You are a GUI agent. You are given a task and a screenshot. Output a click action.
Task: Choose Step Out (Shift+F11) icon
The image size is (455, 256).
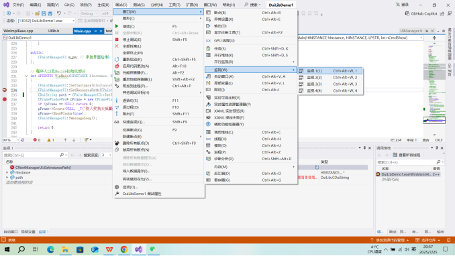(x=117, y=114)
